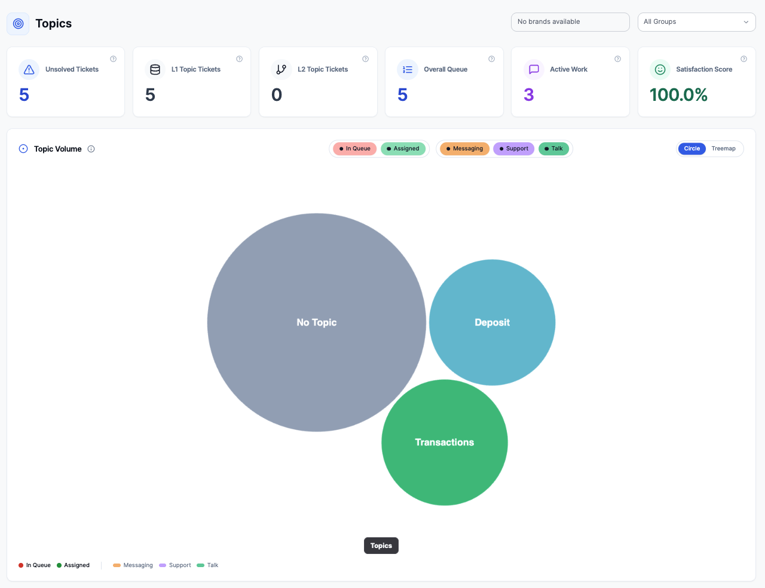Click the Overall Queue list icon

408,70
